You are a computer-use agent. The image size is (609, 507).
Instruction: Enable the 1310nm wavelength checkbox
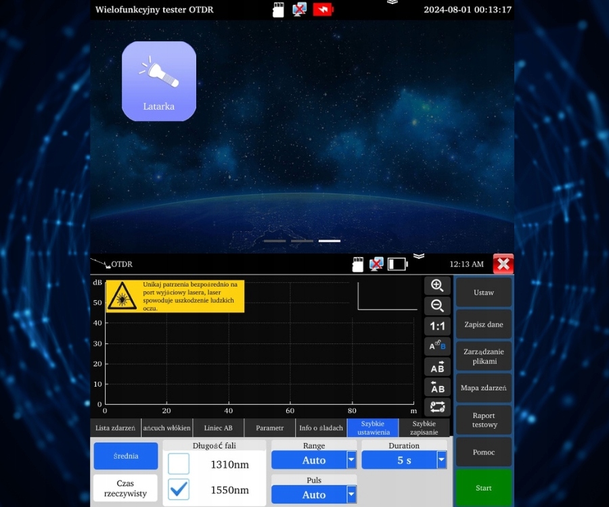tap(179, 464)
